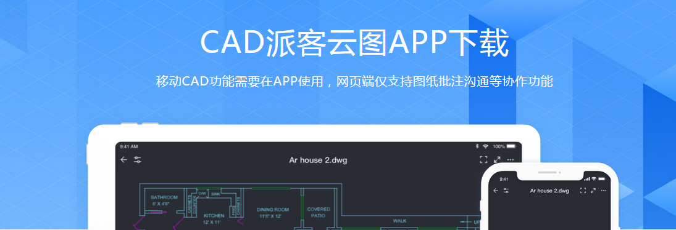
Task: Open the sliders settings icon on tablet
Action: pyautogui.click(x=138, y=160)
